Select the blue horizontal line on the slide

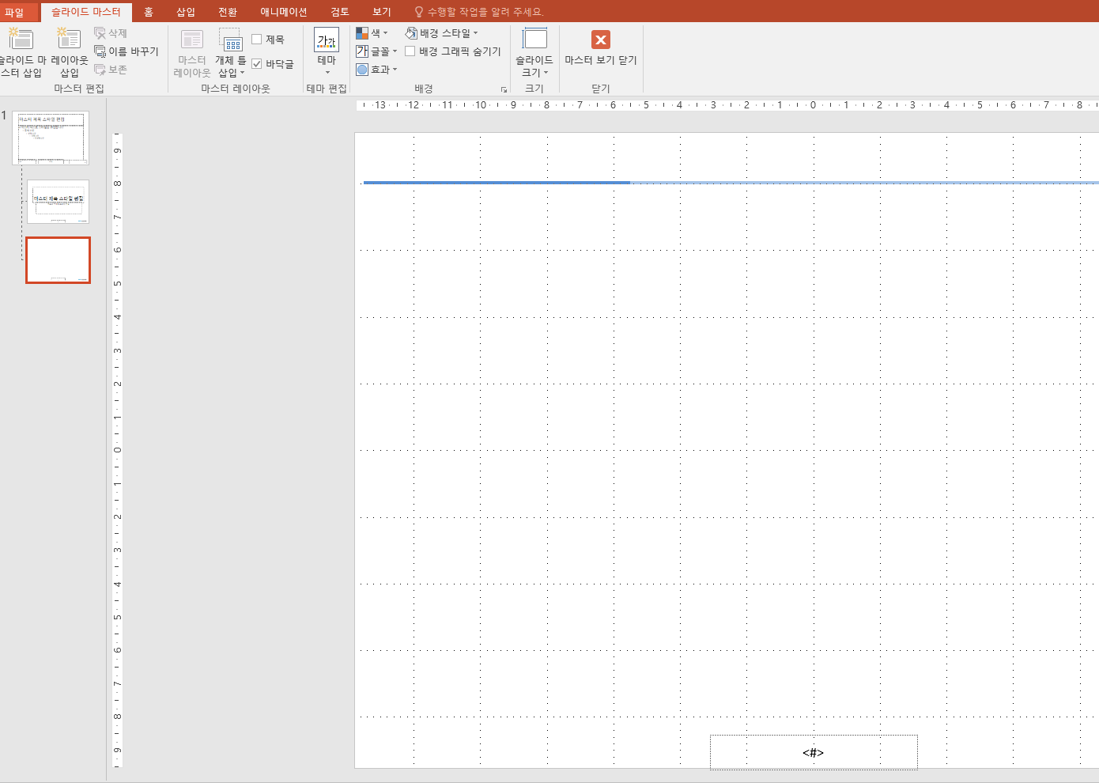point(731,183)
